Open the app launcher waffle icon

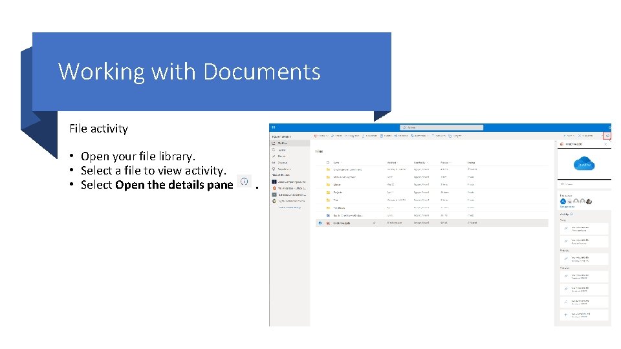tap(273, 127)
